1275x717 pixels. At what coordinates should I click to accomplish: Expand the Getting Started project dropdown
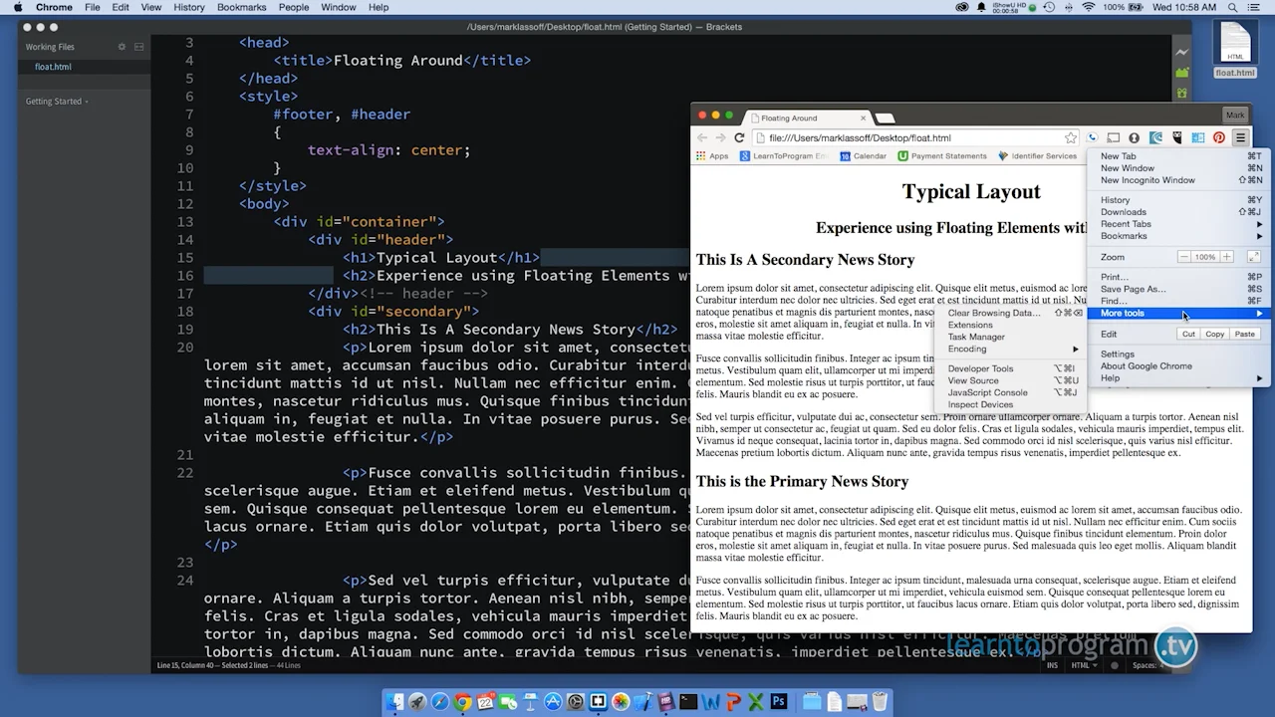(57, 102)
